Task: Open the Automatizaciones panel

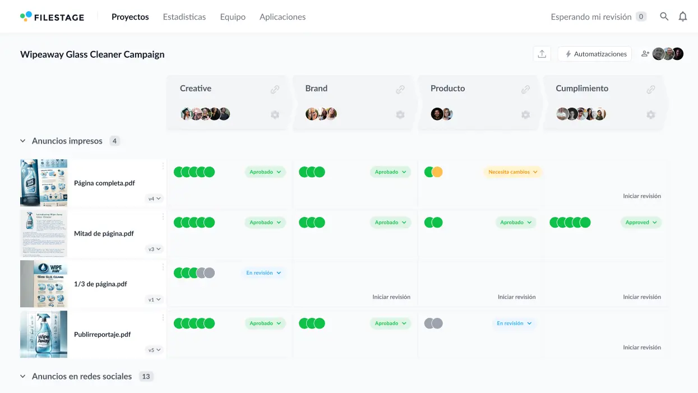Action: pos(594,54)
